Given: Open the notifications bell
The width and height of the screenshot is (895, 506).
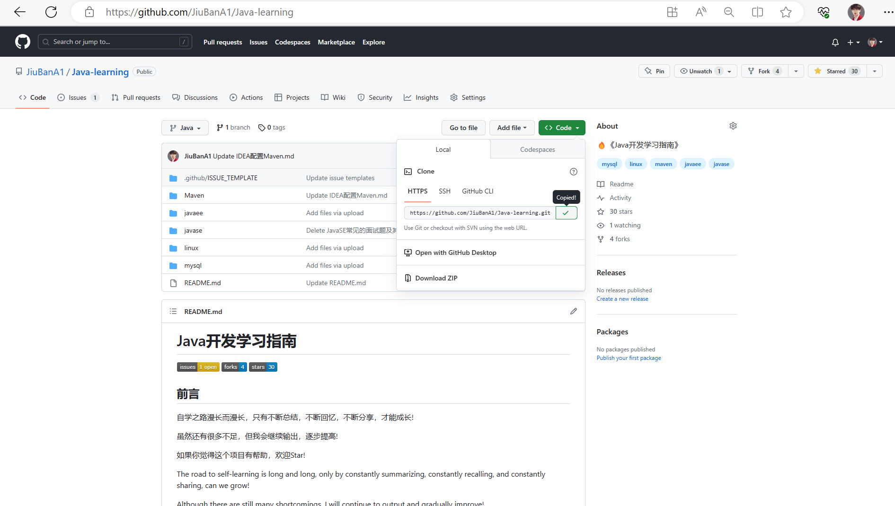Looking at the screenshot, I should pos(835,42).
